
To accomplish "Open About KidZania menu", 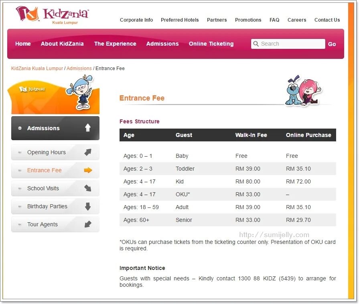I will coord(62,44).
